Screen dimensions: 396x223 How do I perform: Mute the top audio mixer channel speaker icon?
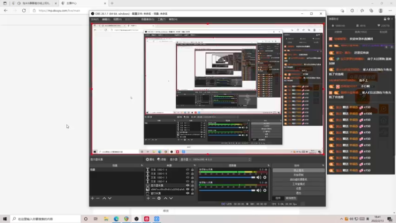tap(259, 177)
